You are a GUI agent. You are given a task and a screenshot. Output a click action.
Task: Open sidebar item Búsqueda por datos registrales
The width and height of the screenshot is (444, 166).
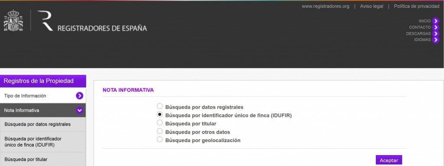pyautogui.click(x=43, y=124)
